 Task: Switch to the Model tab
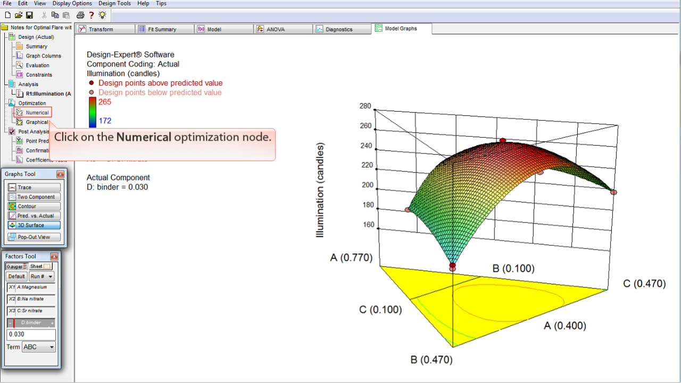tap(223, 29)
